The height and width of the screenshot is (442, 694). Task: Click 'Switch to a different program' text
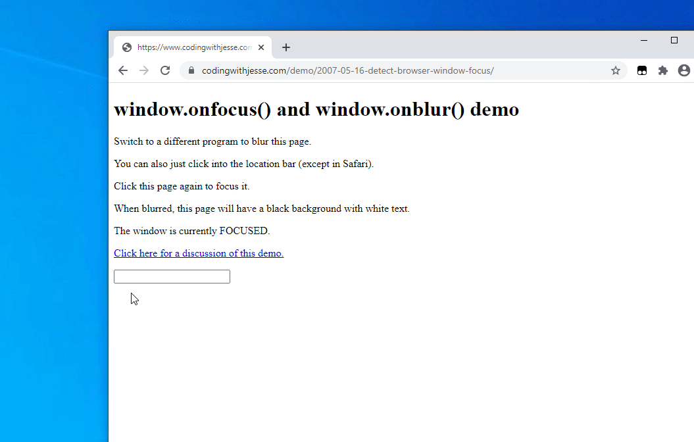point(212,141)
